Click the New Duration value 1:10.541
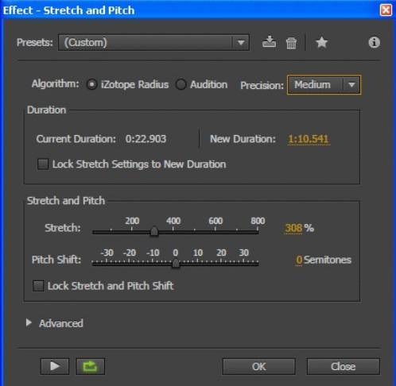The width and height of the screenshot is (396, 386). point(309,139)
